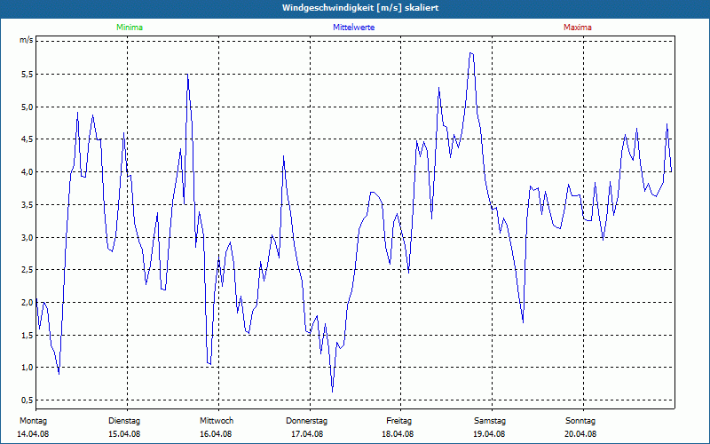Select the green Minima legend label
The height and width of the screenshot is (444, 710).
(x=130, y=28)
